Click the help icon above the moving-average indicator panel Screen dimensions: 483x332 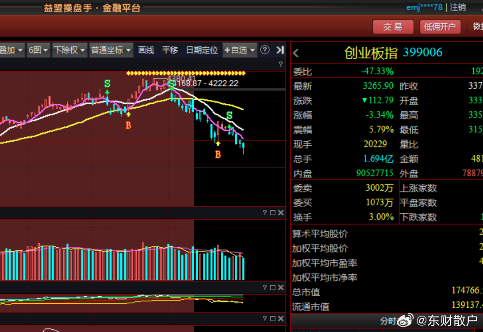coord(264,287)
